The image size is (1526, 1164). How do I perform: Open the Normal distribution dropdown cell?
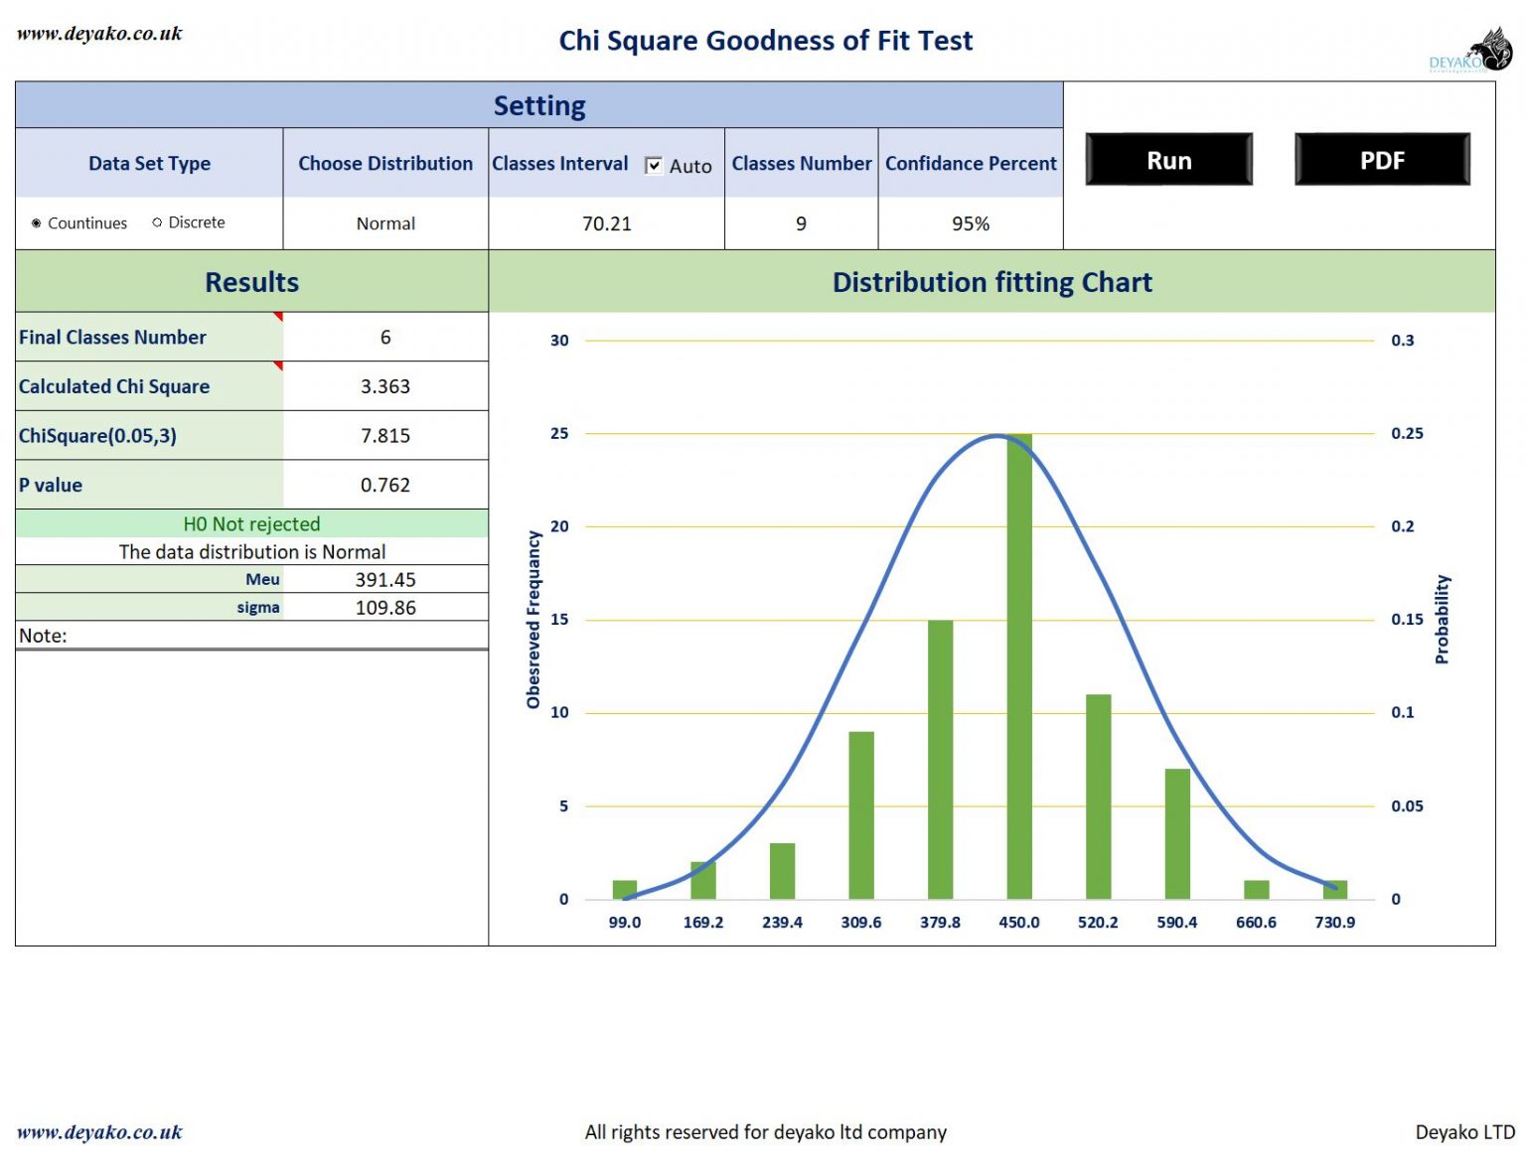tap(385, 223)
